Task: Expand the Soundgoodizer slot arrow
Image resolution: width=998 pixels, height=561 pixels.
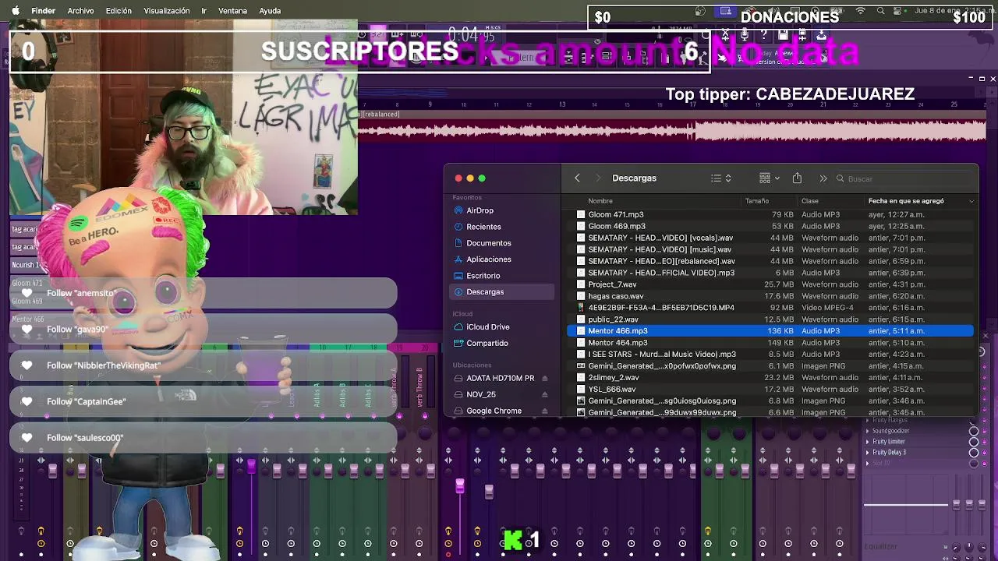Action: [x=868, y=431]
